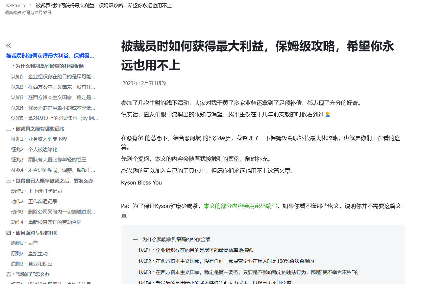
Task: Click the breadcrumb article title at top
Action: pyautogui.click(x=104, y=6)
